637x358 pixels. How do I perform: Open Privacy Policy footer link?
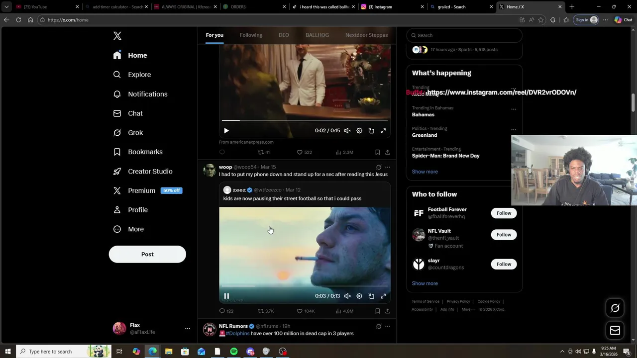[458, 301]
